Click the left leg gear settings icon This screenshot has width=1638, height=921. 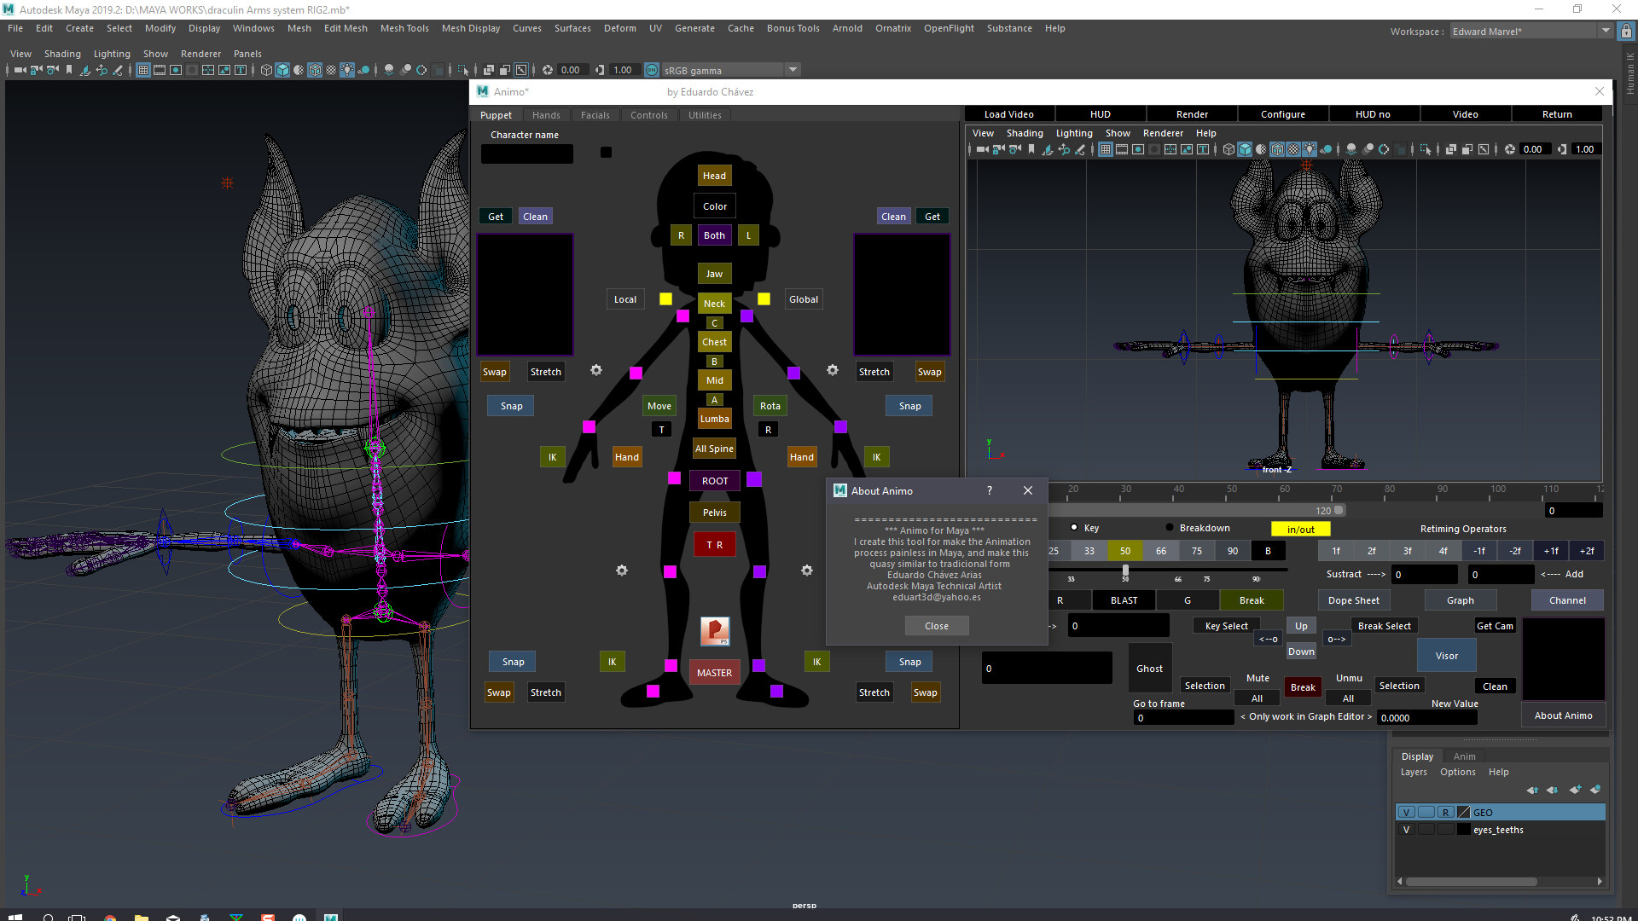click(622, 571)
